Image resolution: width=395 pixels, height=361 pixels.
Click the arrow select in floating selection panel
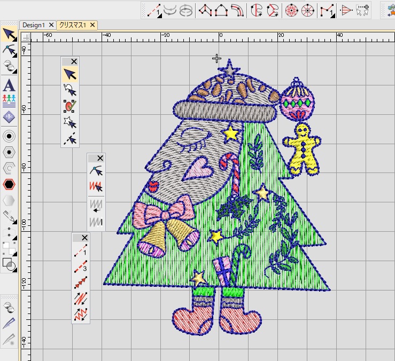(70, 74)
